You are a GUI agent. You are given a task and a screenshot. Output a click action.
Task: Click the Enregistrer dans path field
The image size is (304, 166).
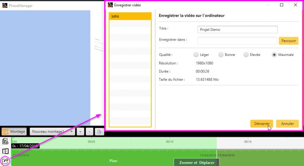[x=237, y=41]
